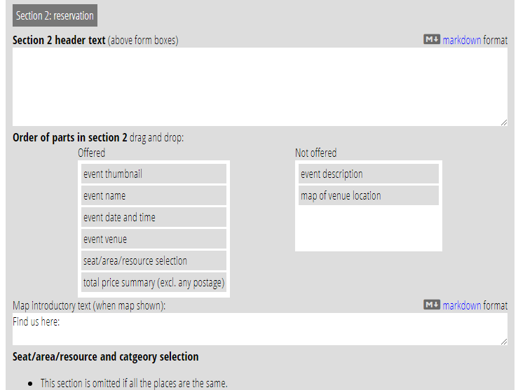
Task: Click the Not offered column label
Action: (316, 153)
